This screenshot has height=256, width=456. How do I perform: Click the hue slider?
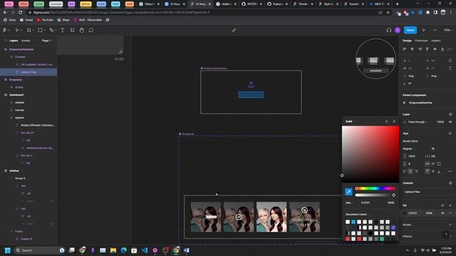tap(375, 188)
